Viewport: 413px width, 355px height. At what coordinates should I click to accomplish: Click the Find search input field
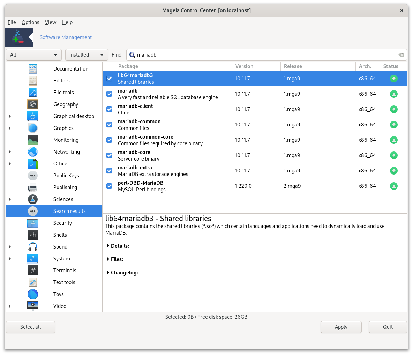[x=266, y=55]
